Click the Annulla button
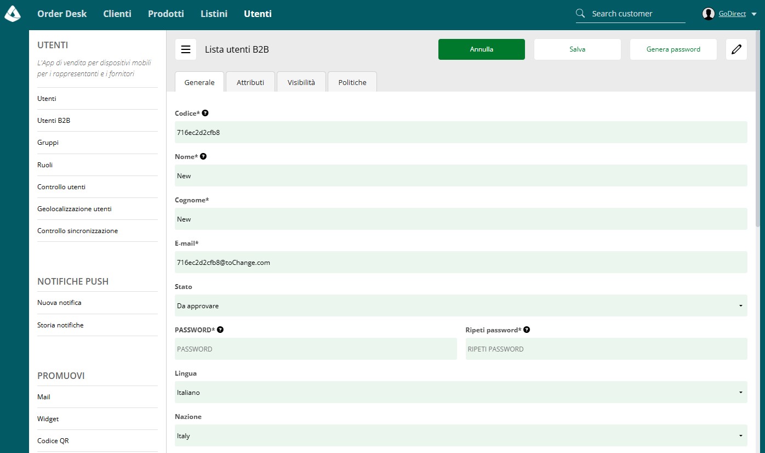 482,49
